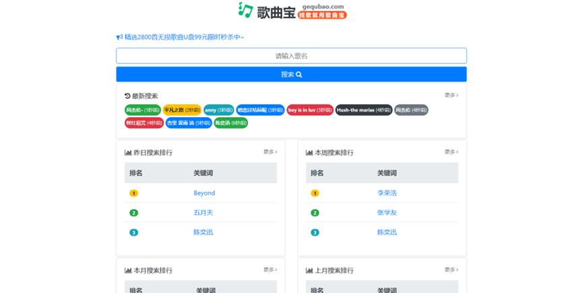Select the green 周杰伦- (1秒前) tag
The image size is (583, 293).
click(x=143, y=110)
